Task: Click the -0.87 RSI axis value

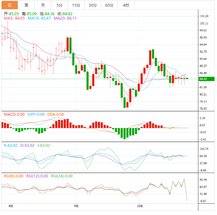Action: point(203,201)
